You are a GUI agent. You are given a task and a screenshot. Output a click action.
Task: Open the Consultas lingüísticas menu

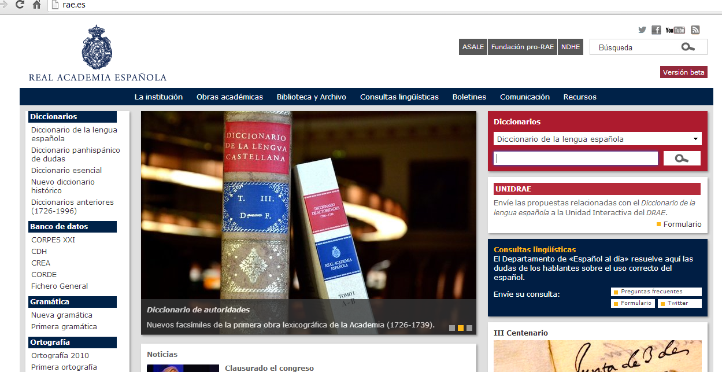(399, 97)
